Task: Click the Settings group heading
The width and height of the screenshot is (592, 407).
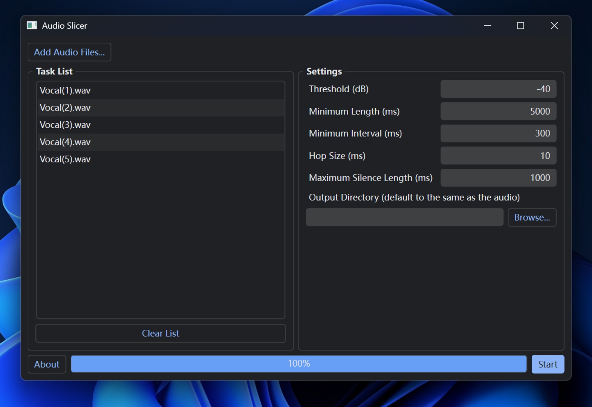Action: click(324, 72)
